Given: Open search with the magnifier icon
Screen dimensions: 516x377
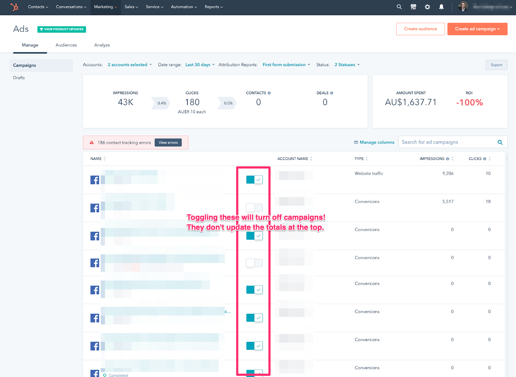Looking at the screenshot, I should coord(399,7).
